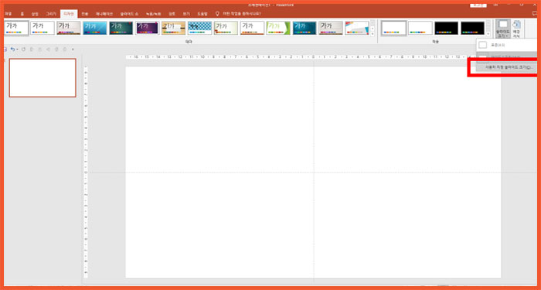Expand the variants gallery More arrow

pyautogui.click(x=488, y=34)
